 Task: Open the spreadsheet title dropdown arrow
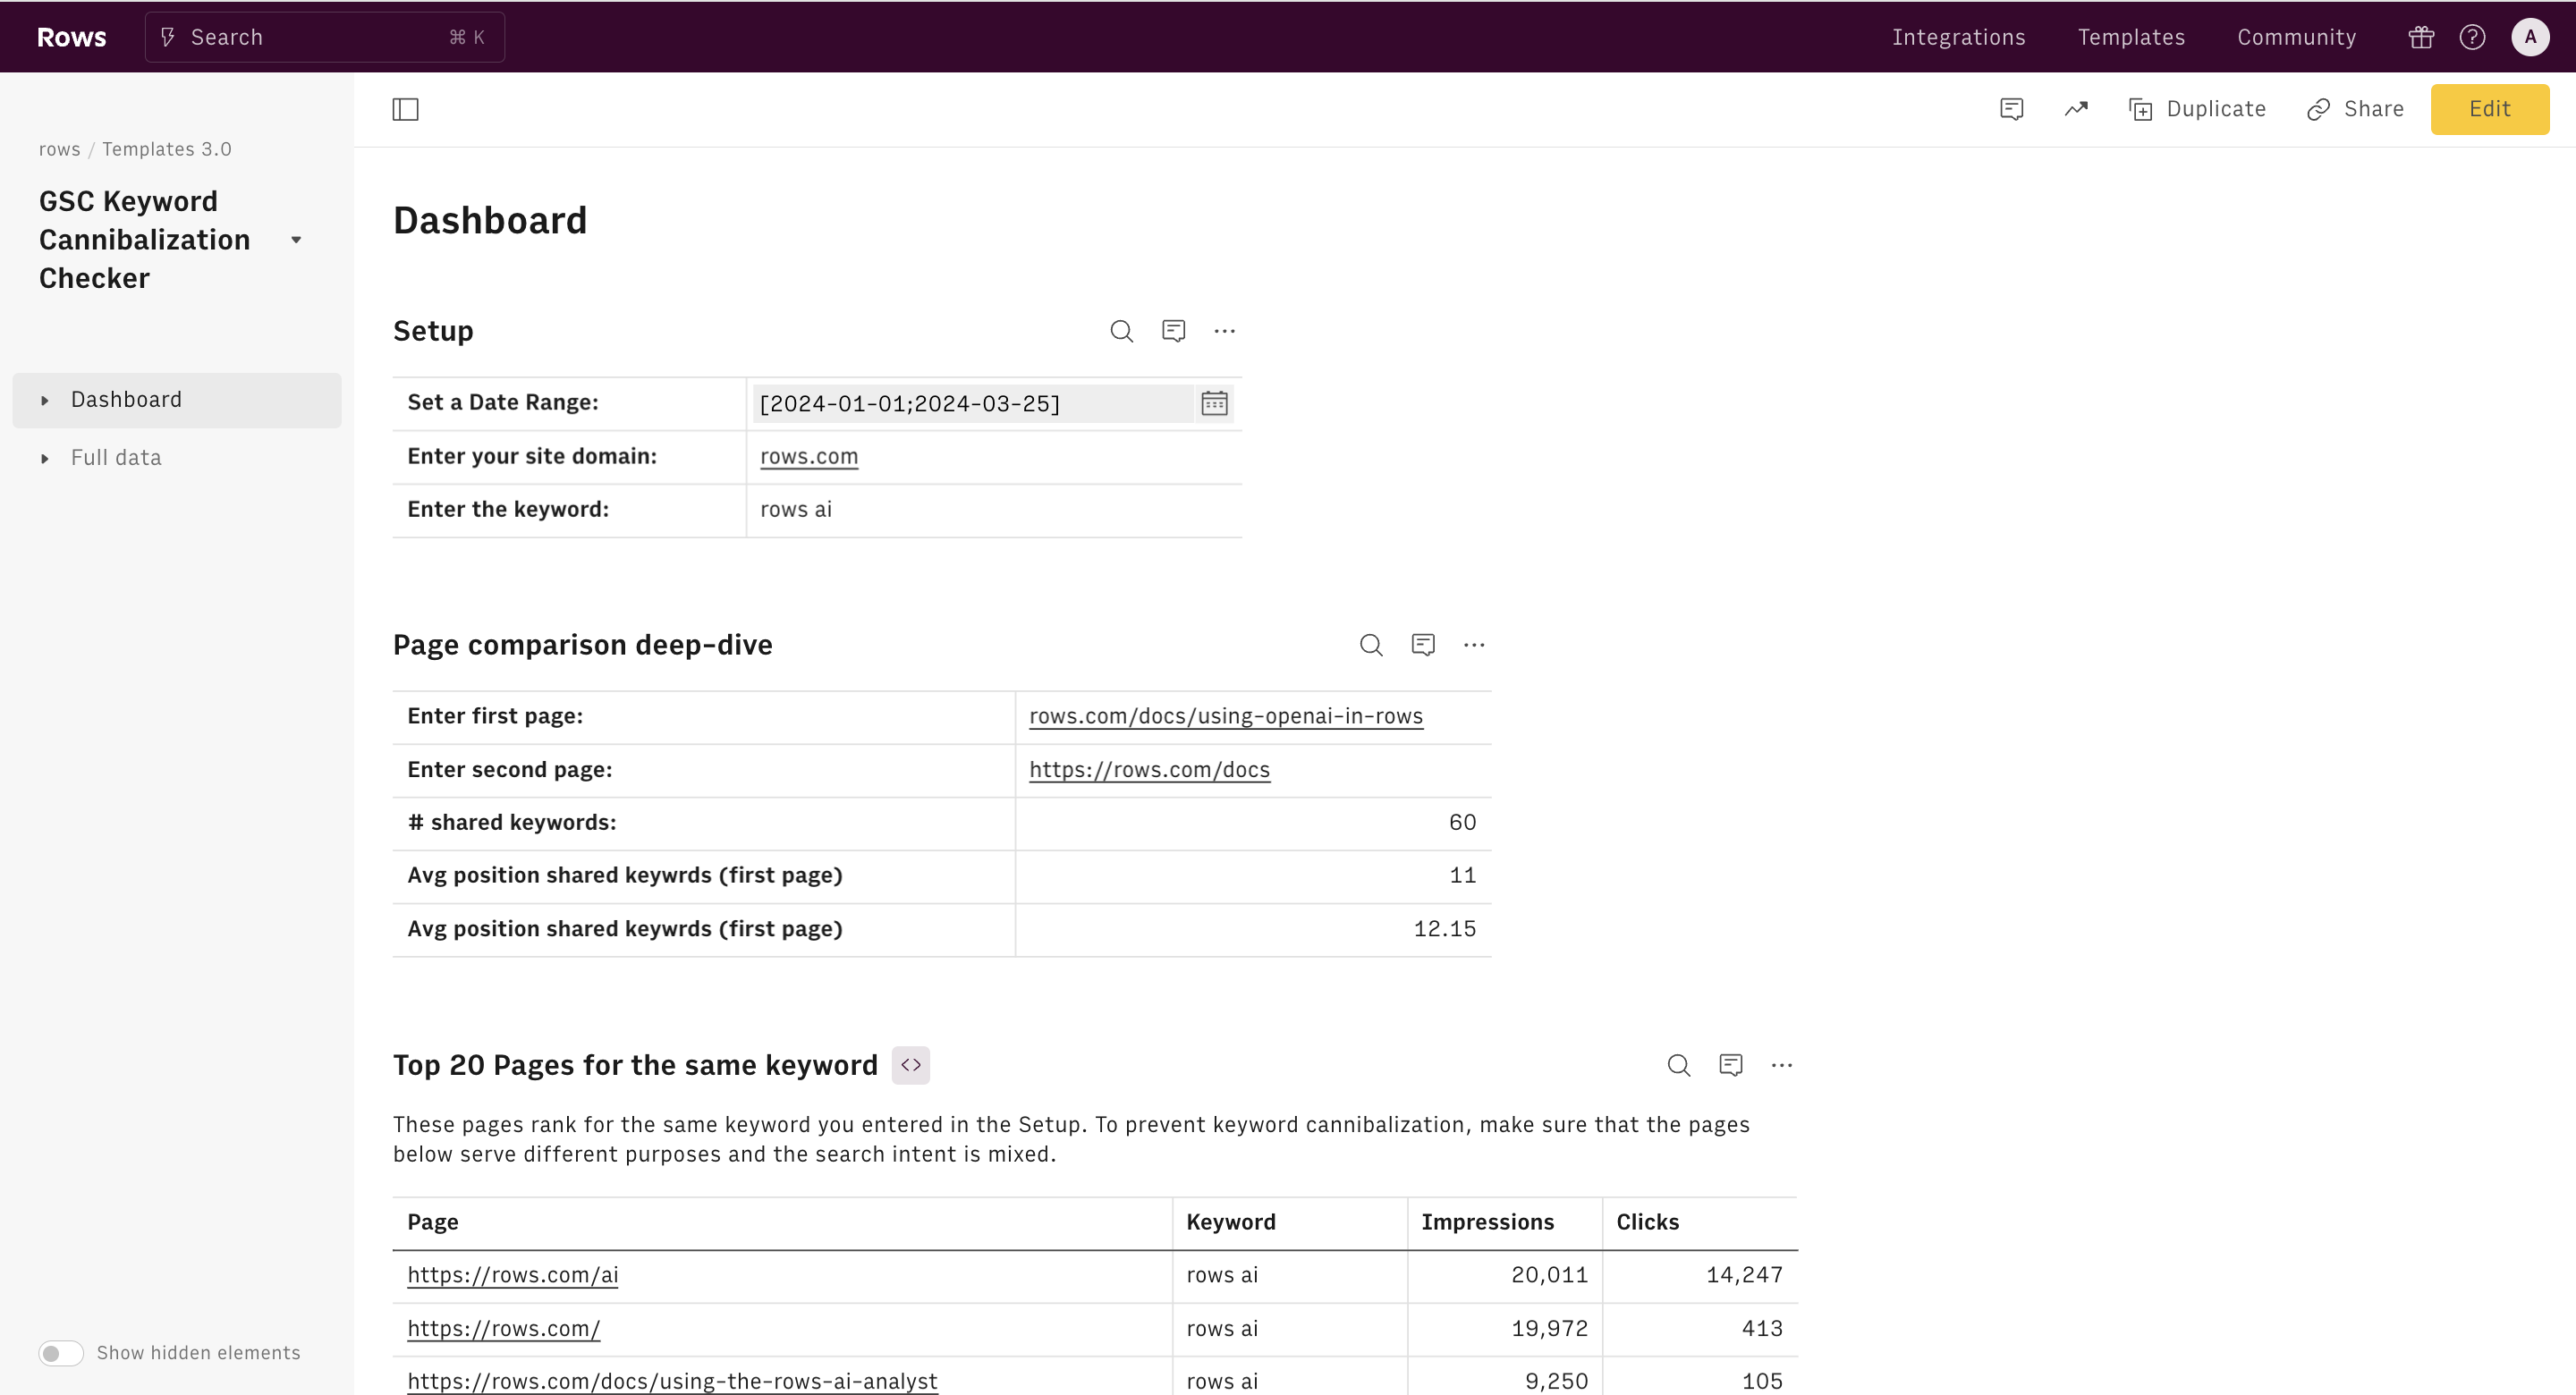(x=296, y=240)
